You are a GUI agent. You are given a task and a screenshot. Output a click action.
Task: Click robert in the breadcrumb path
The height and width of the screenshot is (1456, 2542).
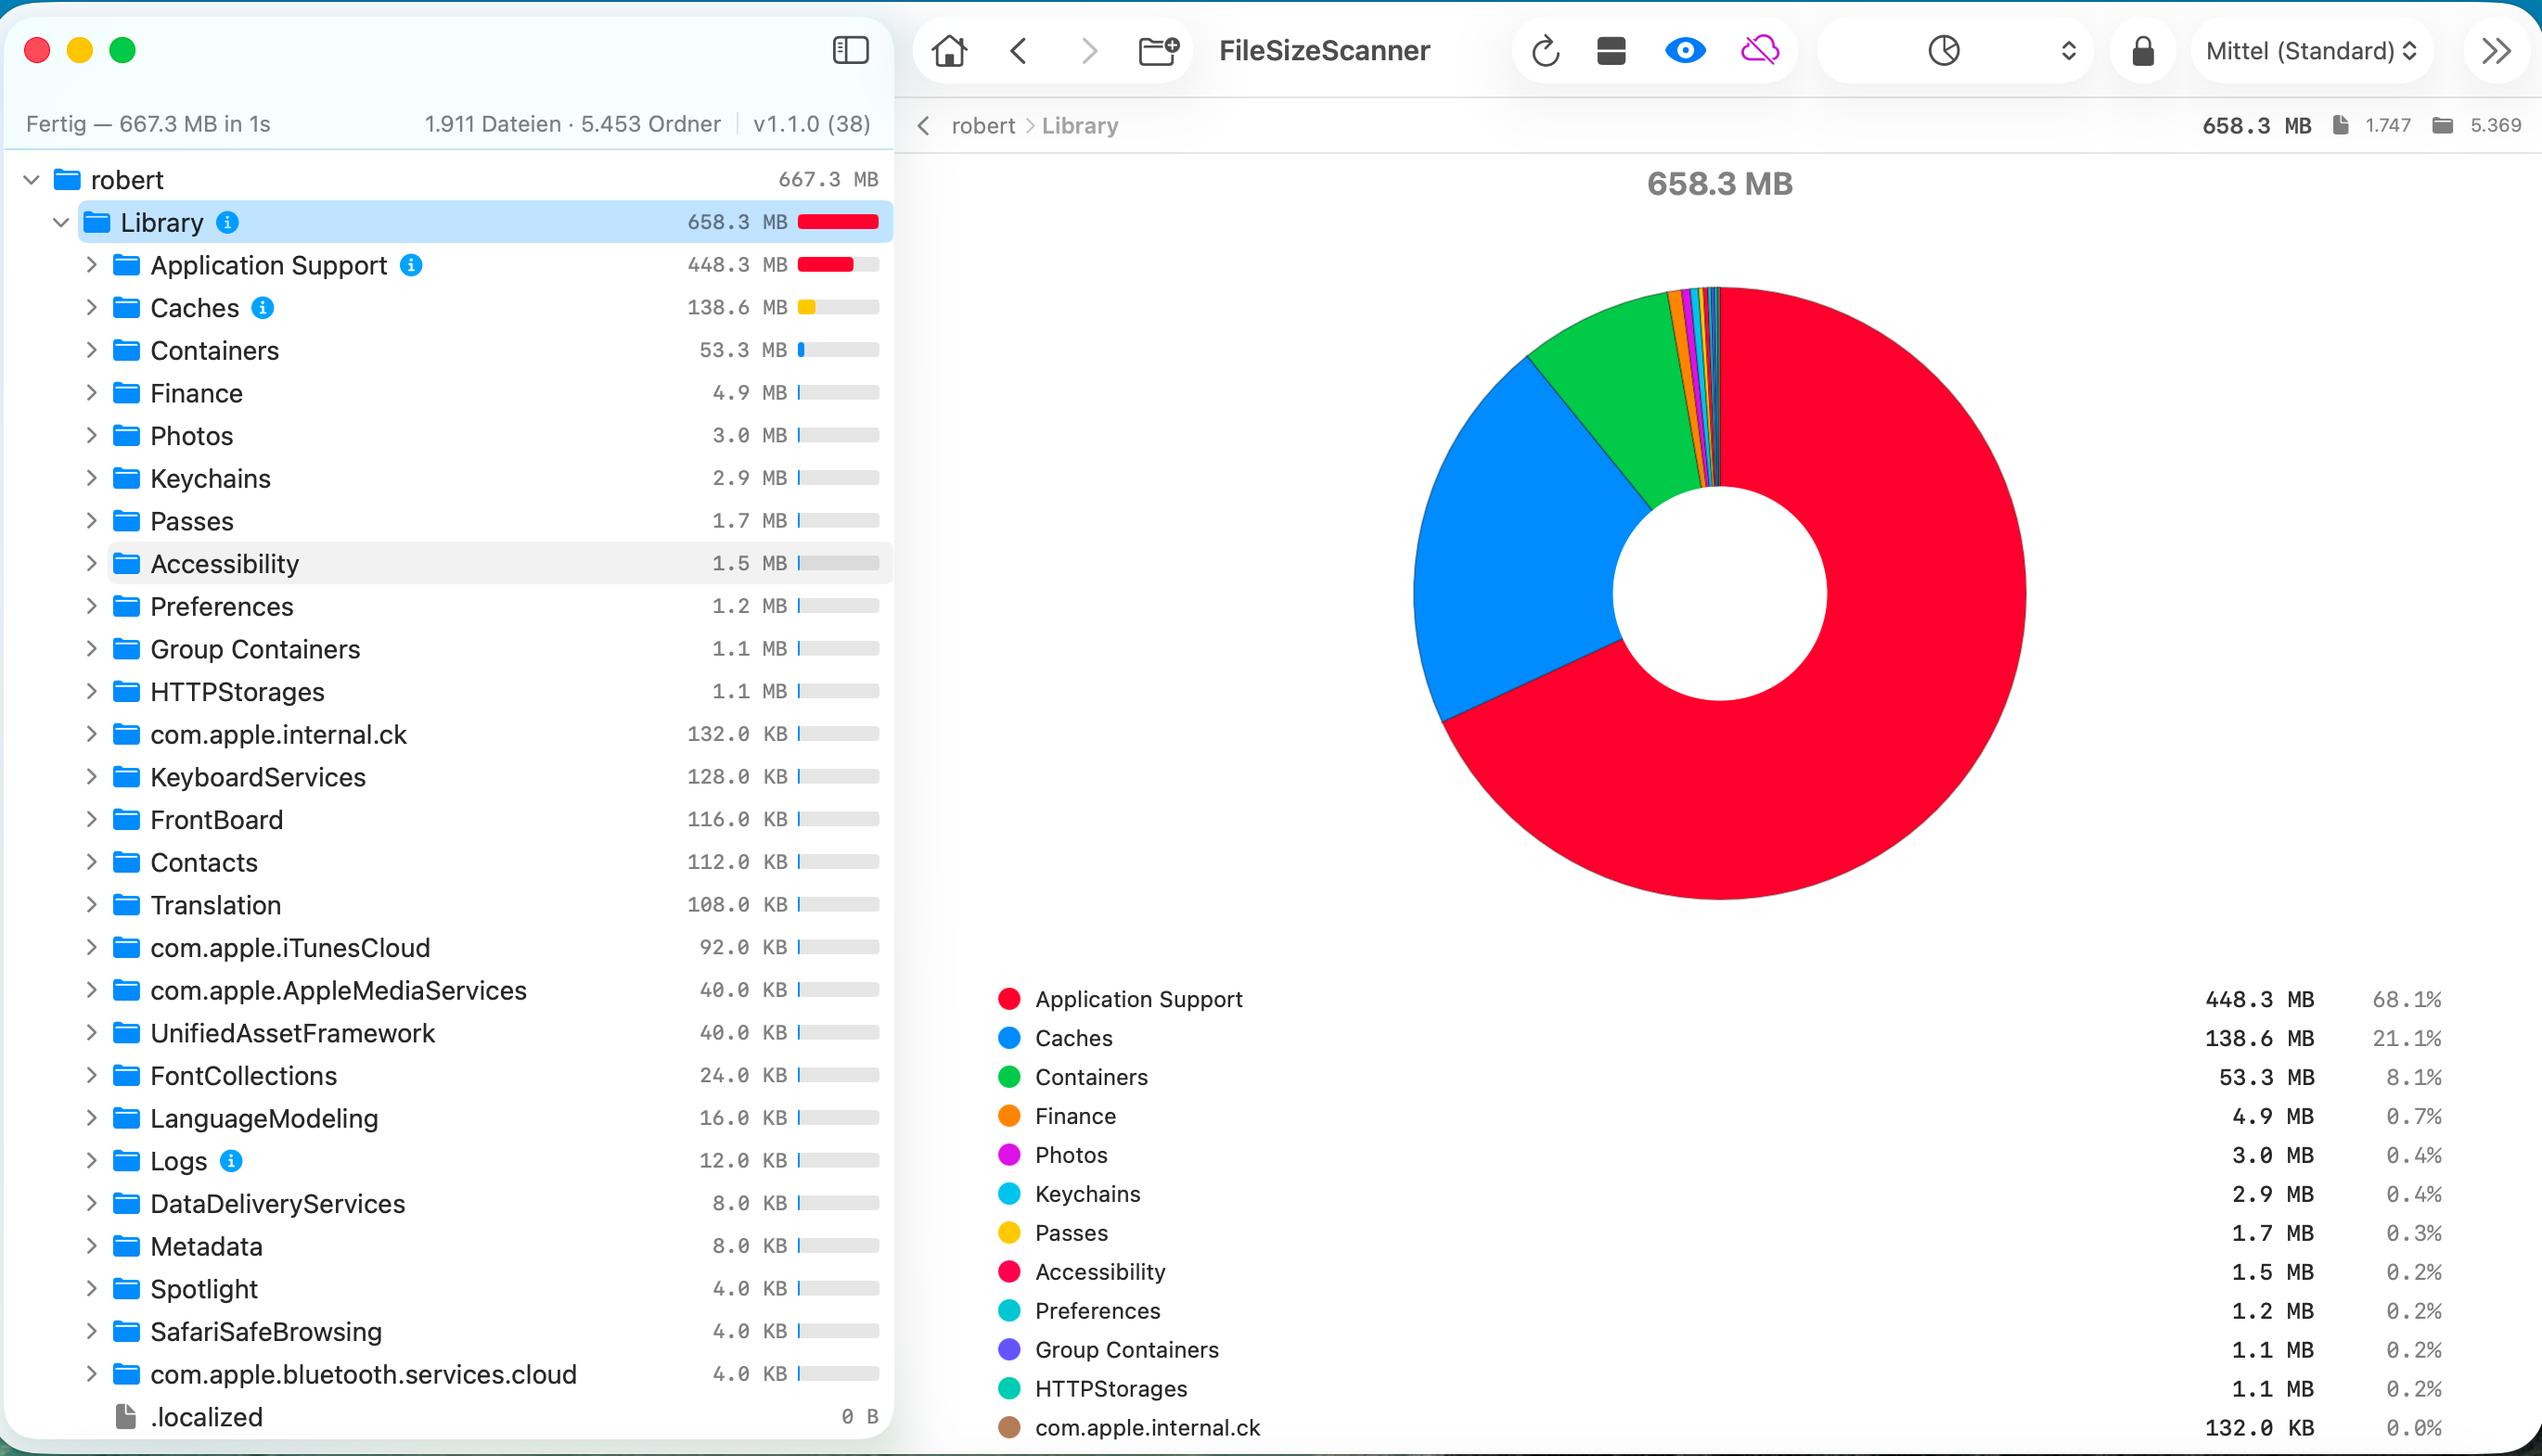click(x=982, y=126)
